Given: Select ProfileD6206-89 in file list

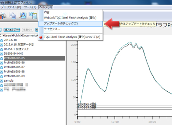Looking at the screenshot, I should (x=14, y=76).
